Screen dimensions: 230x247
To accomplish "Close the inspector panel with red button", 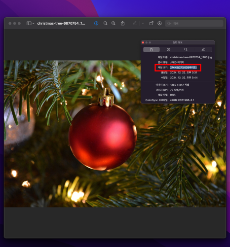I will click(143, 42).
